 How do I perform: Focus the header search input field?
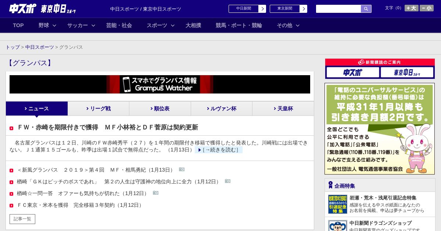[338, 9]
